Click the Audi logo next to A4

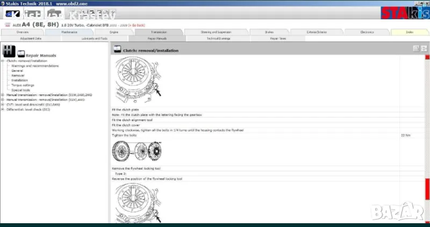click(x=7, y=25)
